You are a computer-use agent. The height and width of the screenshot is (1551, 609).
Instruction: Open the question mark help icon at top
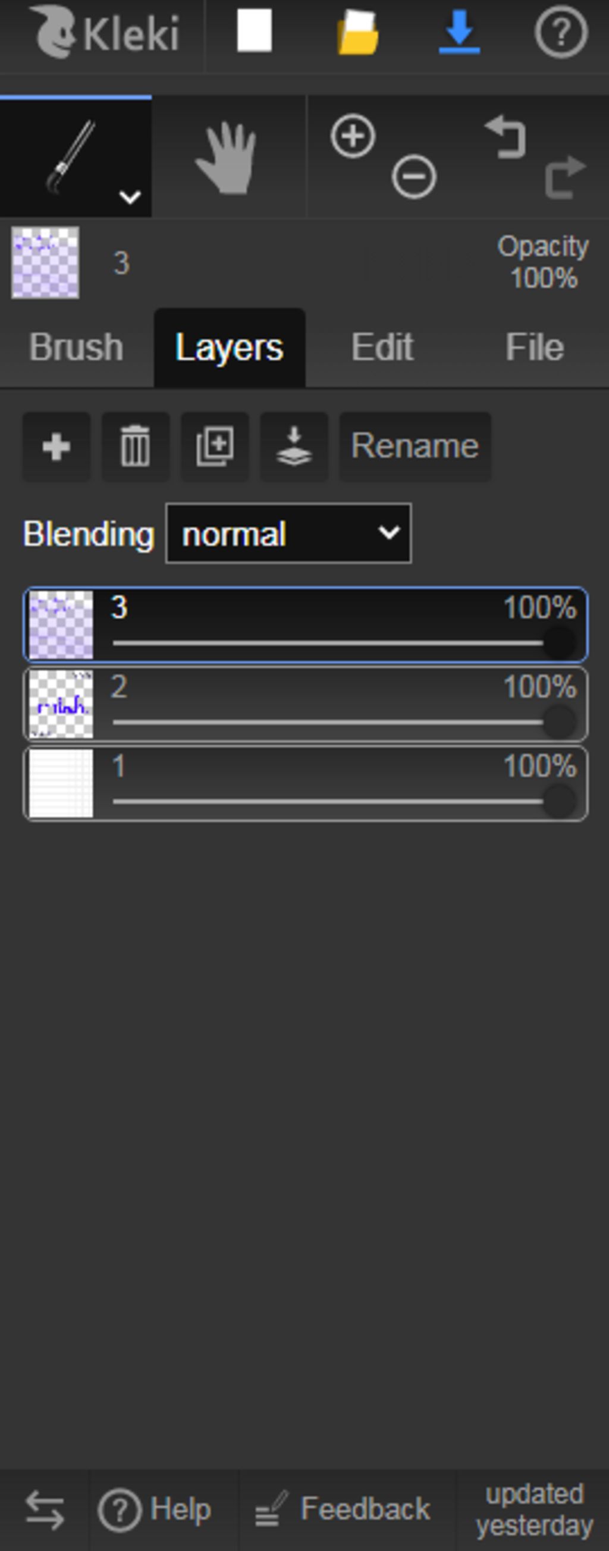561,32
